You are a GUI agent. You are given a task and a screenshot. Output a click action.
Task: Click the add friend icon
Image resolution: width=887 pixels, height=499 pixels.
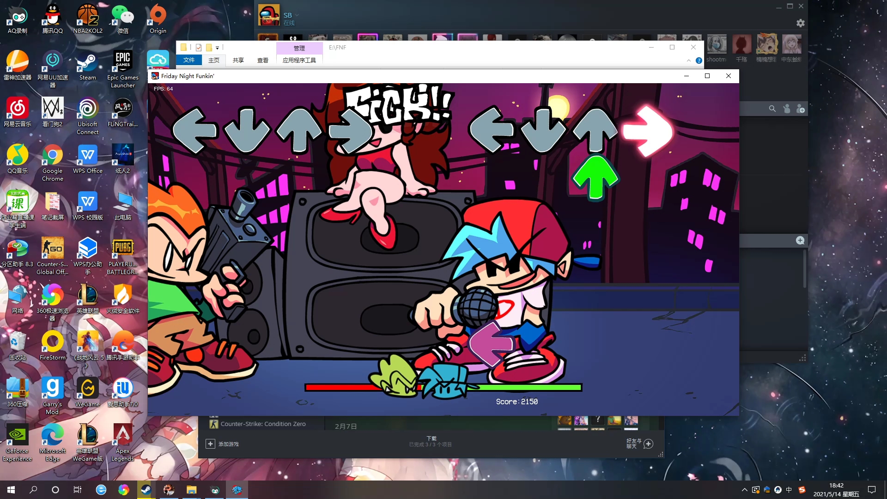click(x=801, y=109)
